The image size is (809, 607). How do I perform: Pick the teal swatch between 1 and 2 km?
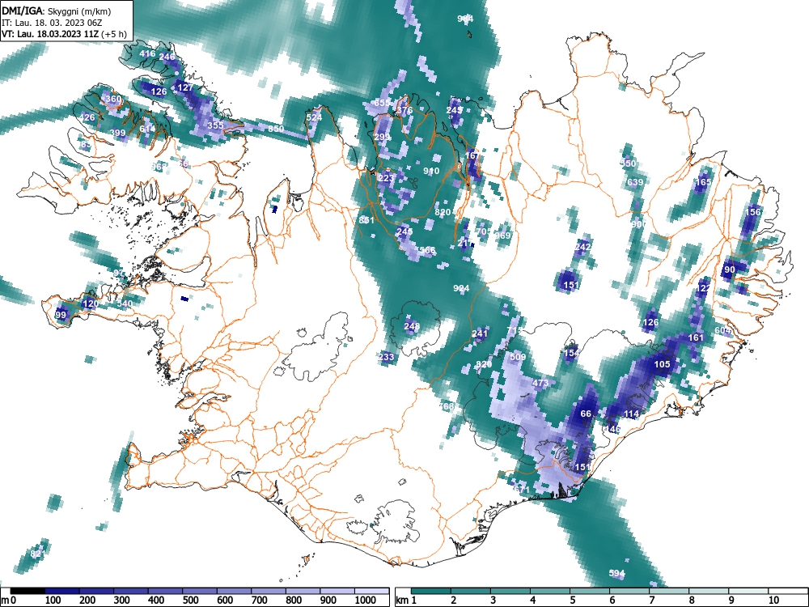(431, 591)
